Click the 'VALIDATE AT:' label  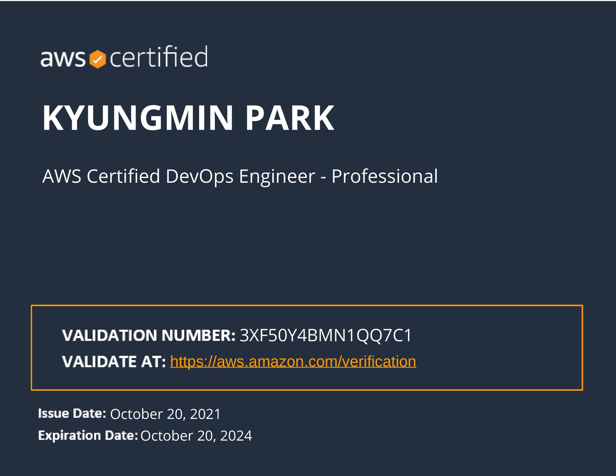click(x=114, y=362)
